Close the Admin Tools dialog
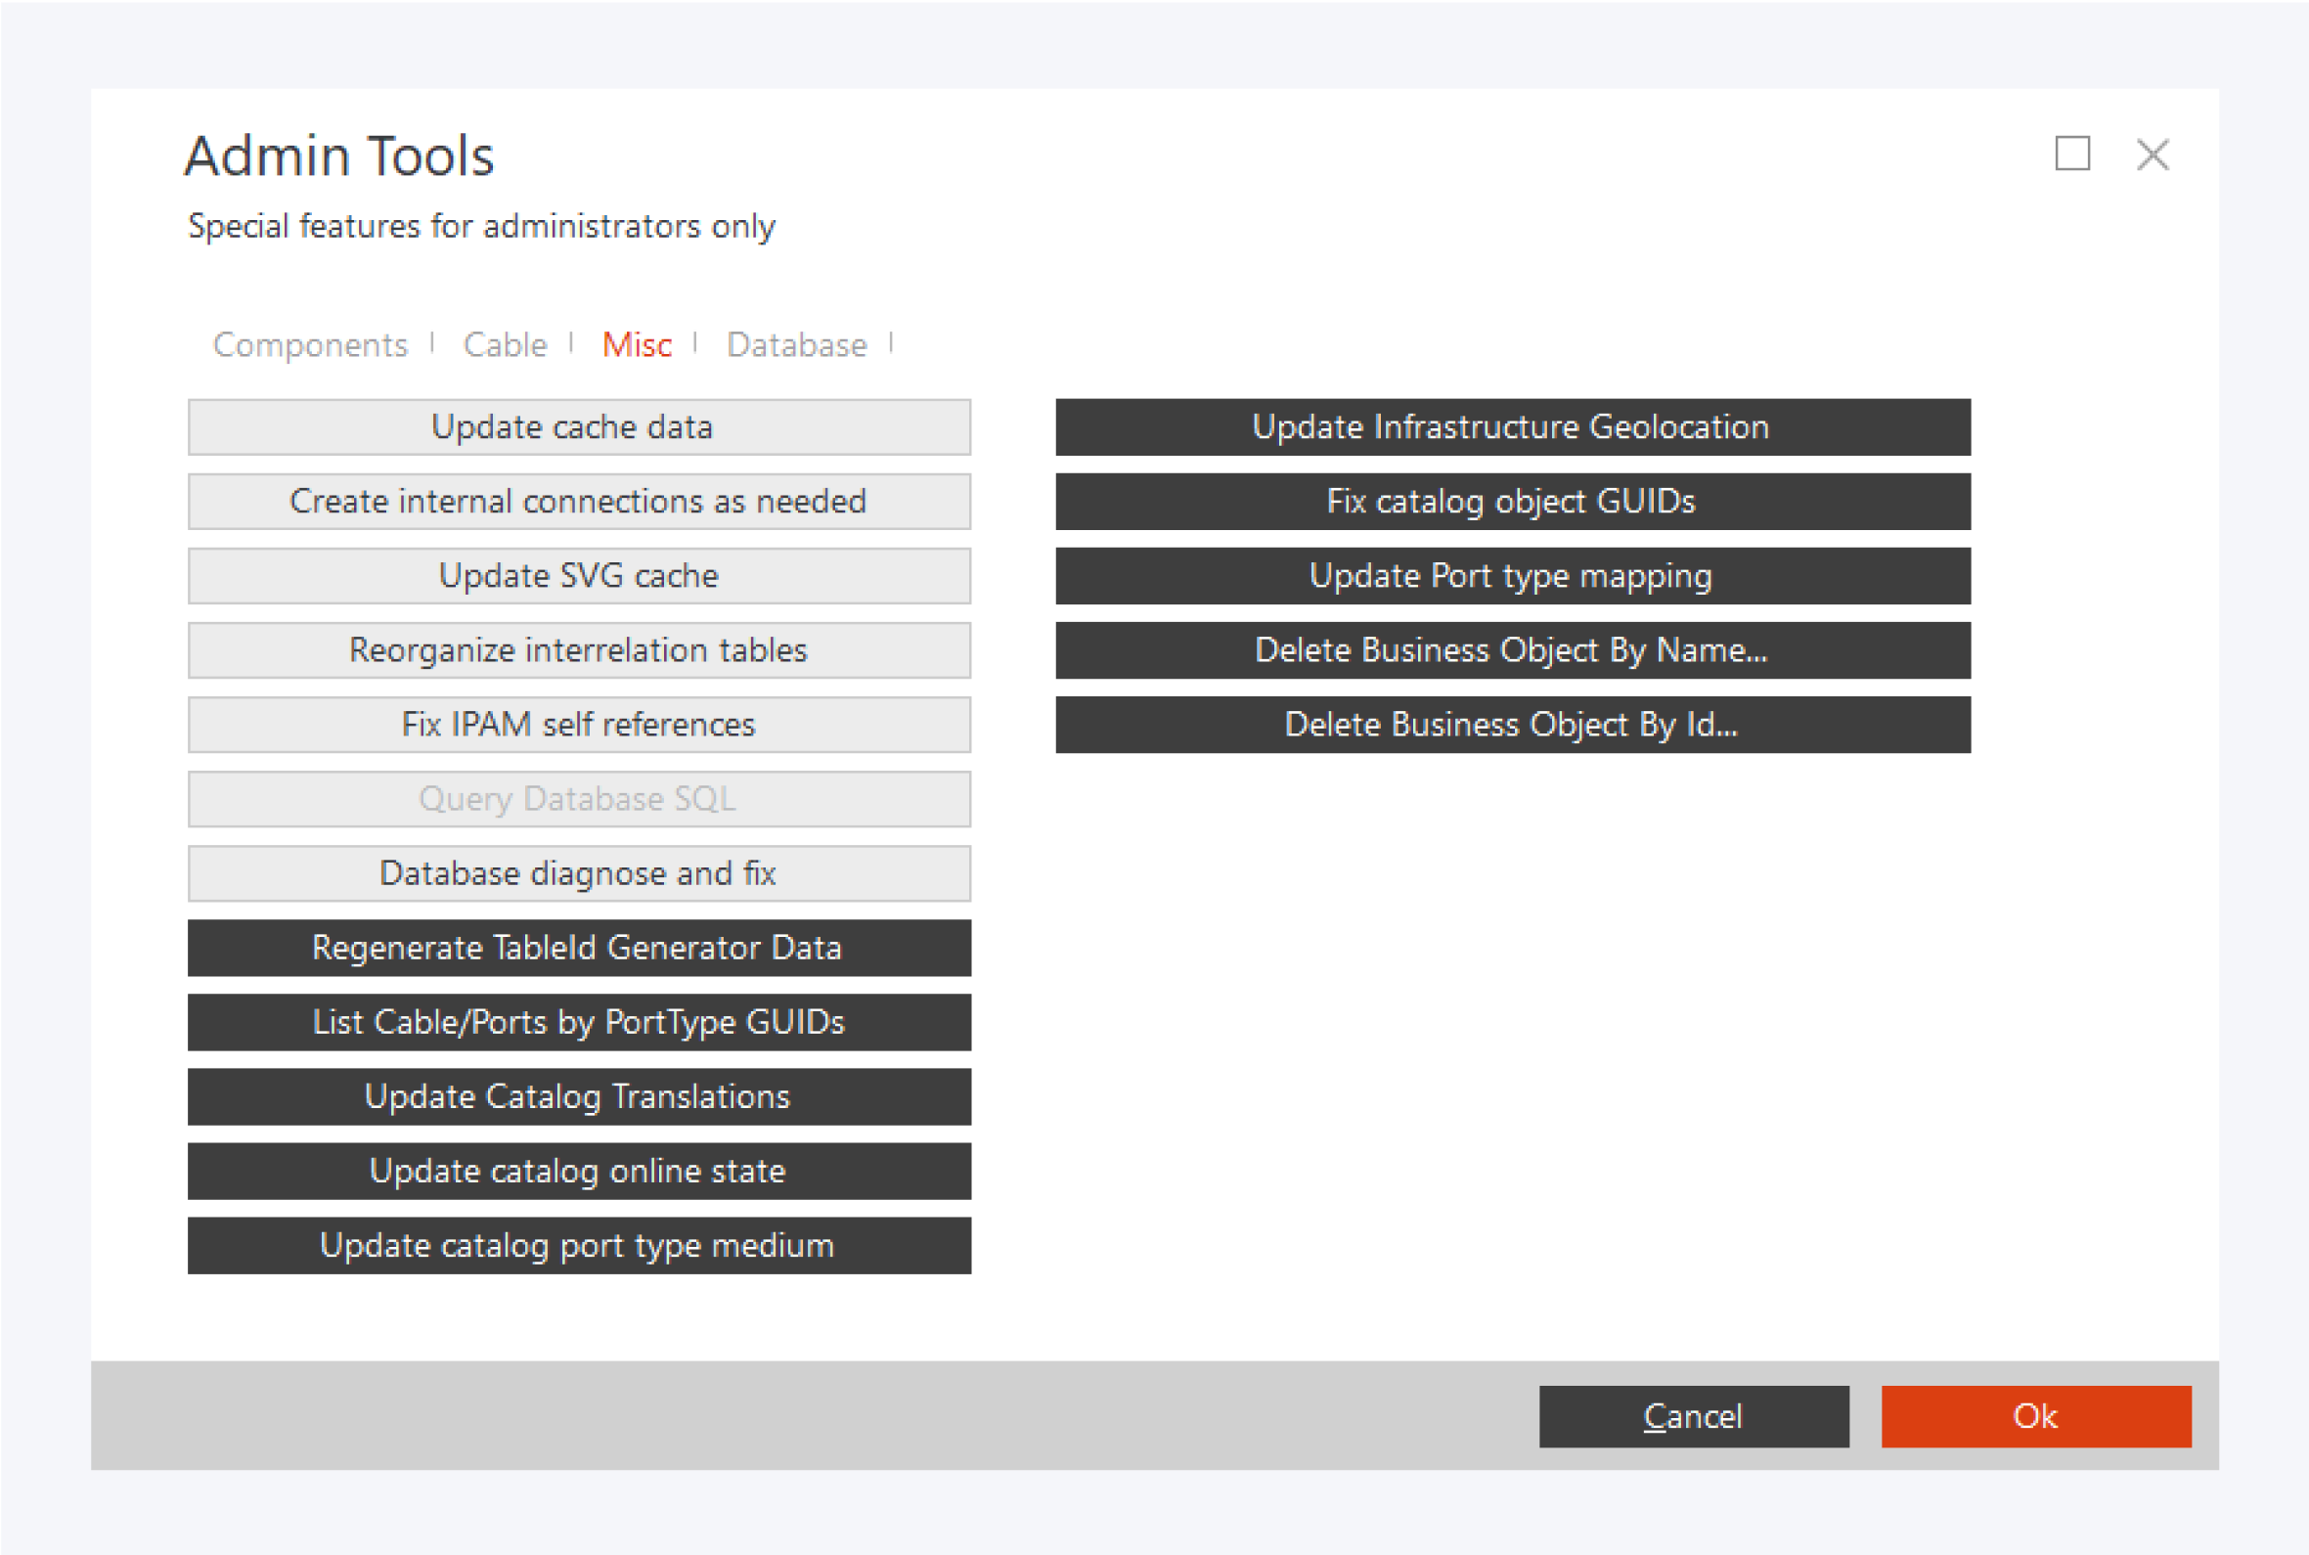The image size is (2309, 1555). [x=2152, y=154]
